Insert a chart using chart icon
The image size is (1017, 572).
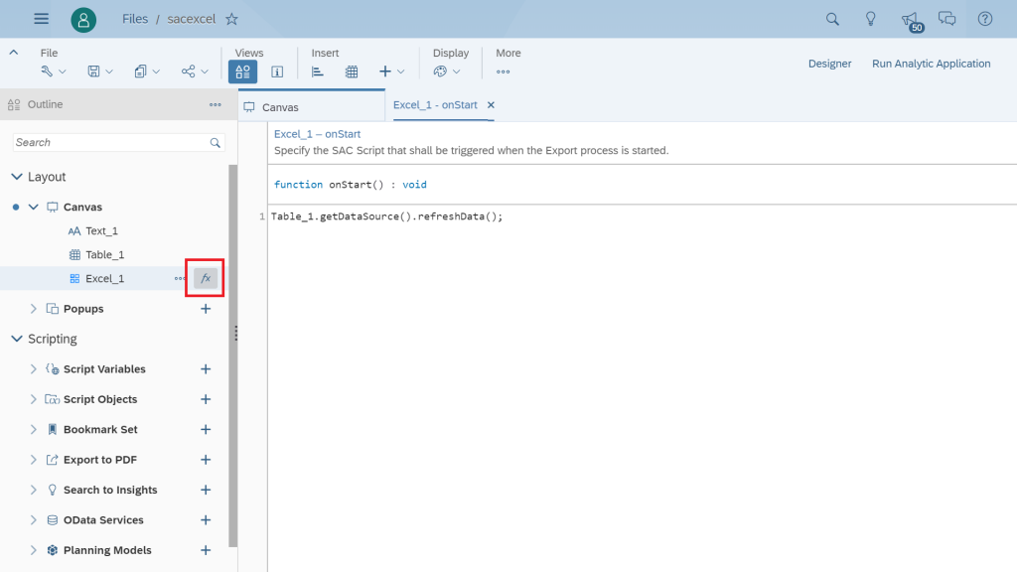(x=317, y=71)
